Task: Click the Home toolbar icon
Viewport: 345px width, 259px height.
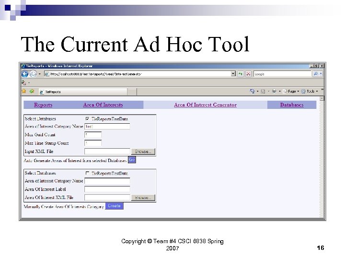Action: [x=252, y=91]
